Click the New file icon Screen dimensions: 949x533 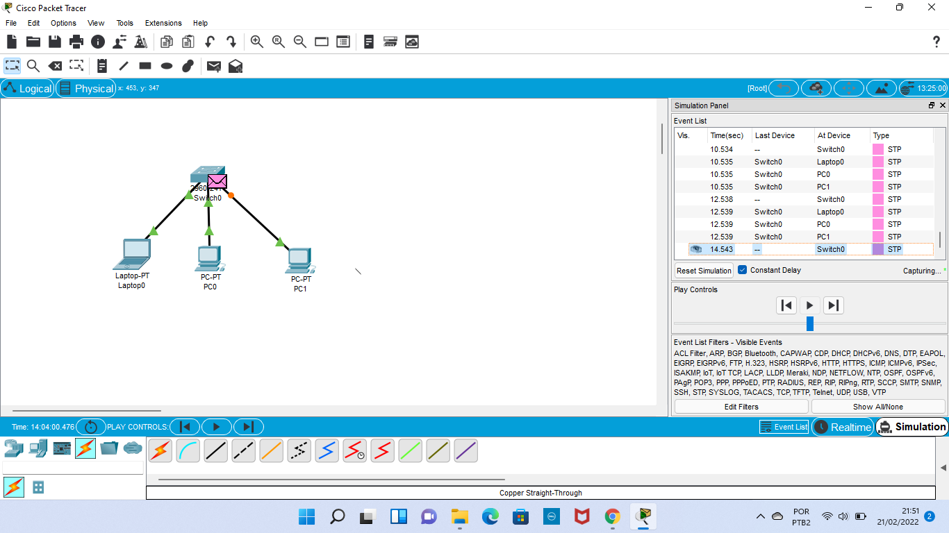pos(12,42)
